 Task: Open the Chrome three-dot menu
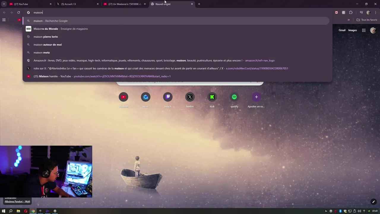coord(376,12)
